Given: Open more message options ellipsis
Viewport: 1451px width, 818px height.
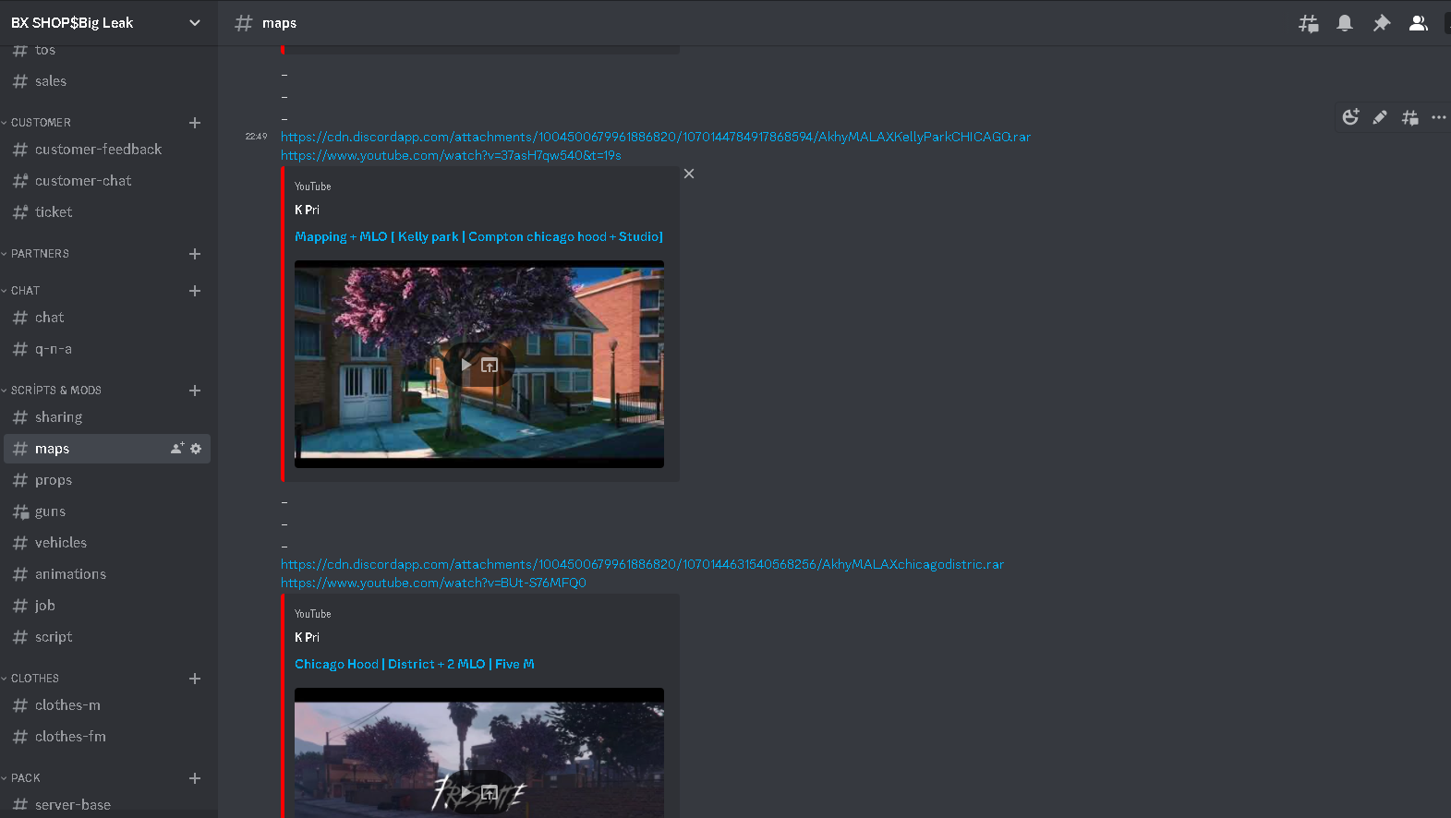Looking at the screenshot, I should click(x=1439, y=117).
